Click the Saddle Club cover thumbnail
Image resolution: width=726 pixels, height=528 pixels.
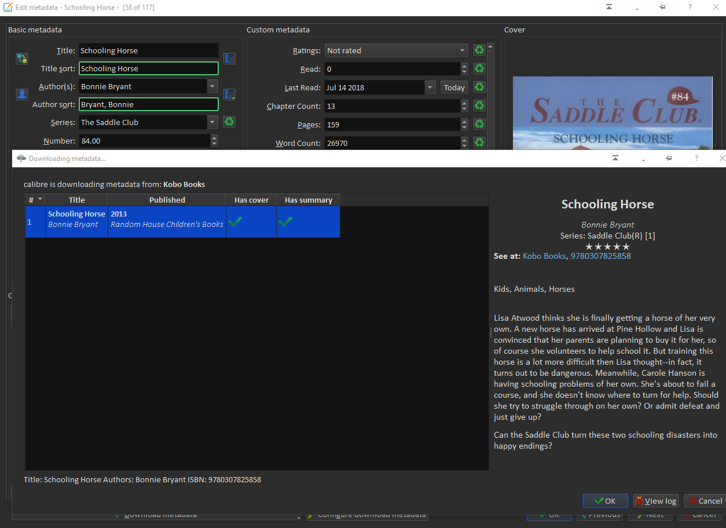click(x=613, y=113)
